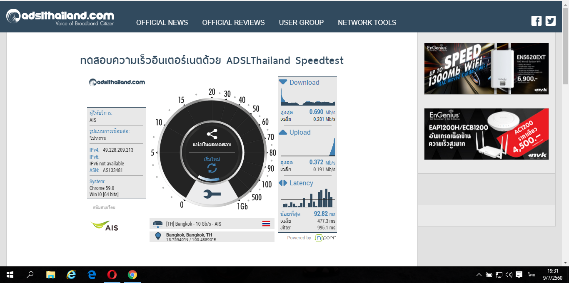Open EnGenius ENS620EXT advertisement banner

pos(487,69)
